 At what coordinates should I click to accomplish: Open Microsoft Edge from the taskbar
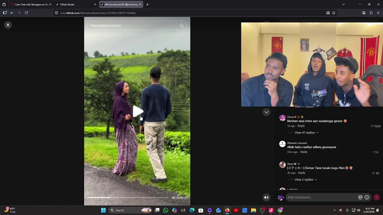click(192, 210)
